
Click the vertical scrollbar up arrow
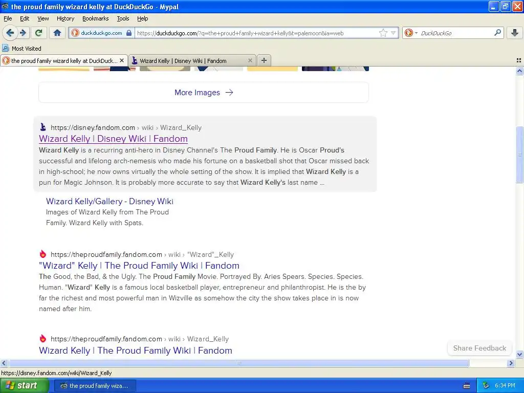[519, 71]
